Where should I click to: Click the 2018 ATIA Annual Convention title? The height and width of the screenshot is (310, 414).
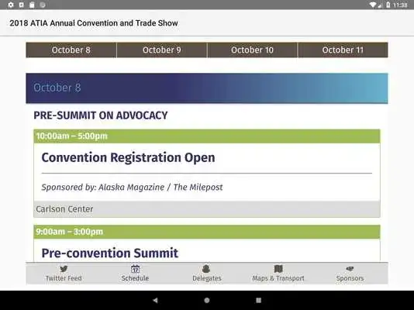(x=94, y=23)
